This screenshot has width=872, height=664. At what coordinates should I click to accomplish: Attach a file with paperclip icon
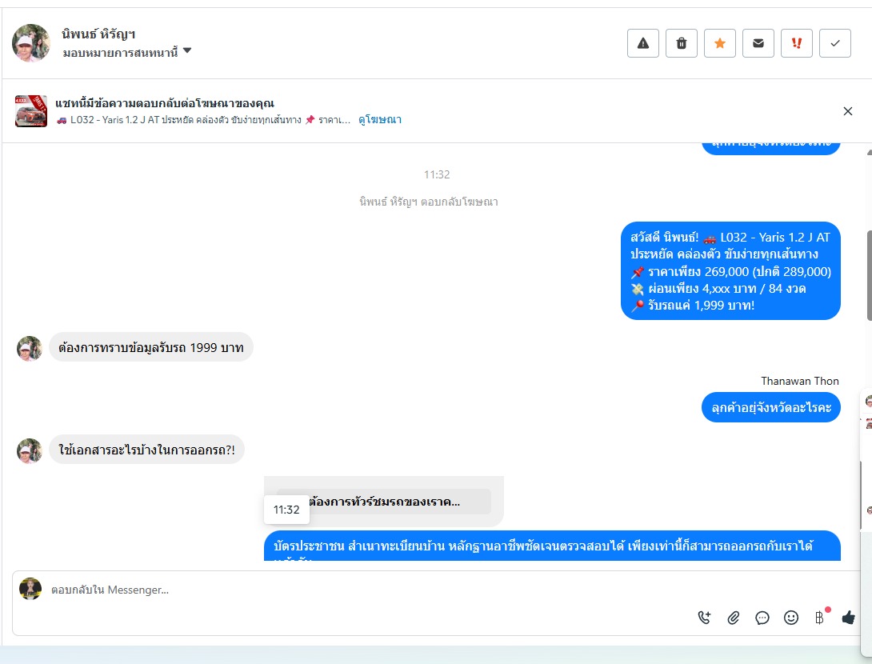click(733, 618)
